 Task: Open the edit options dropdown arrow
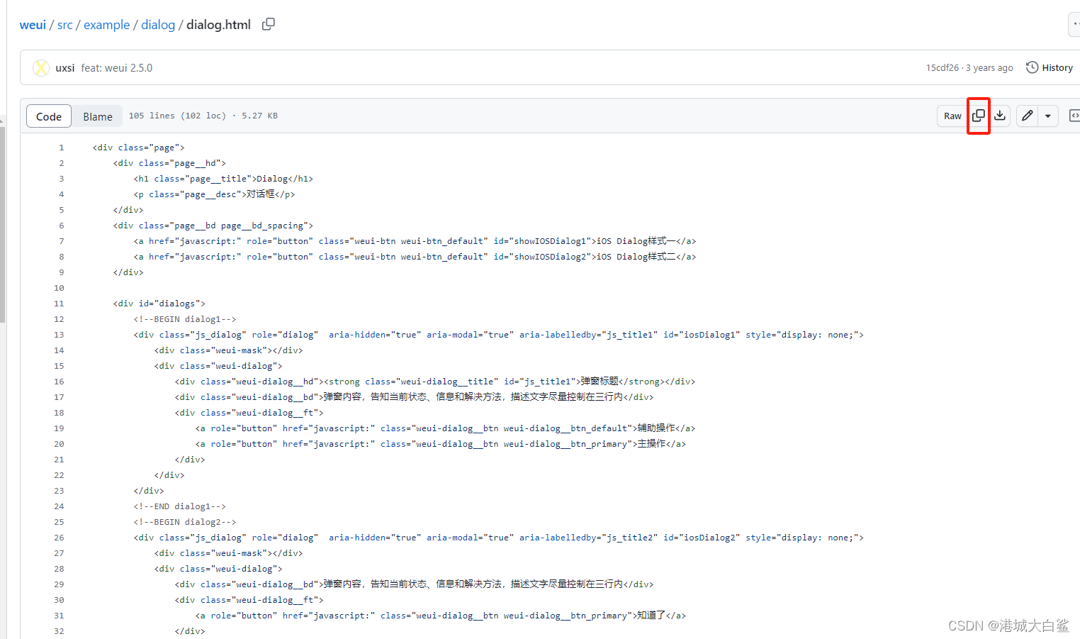pyautogui.click(x=1047, y=116)
